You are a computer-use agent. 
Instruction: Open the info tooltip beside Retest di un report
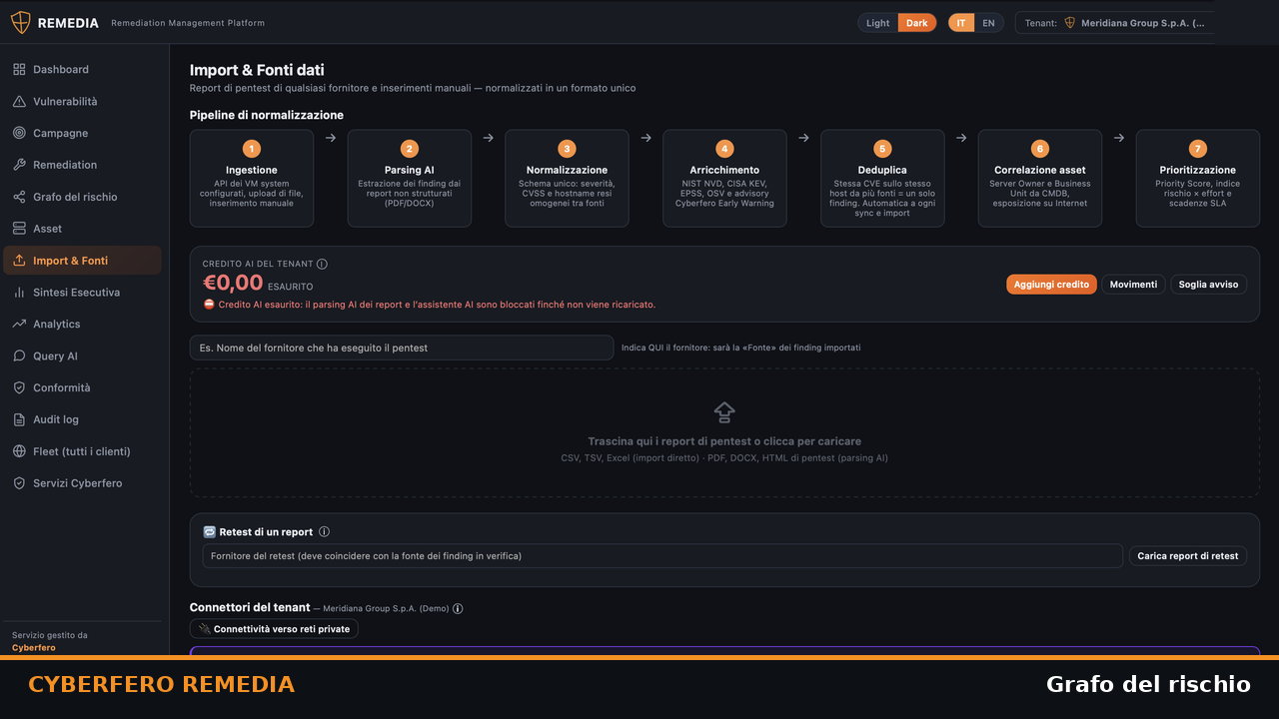point(324,532)
